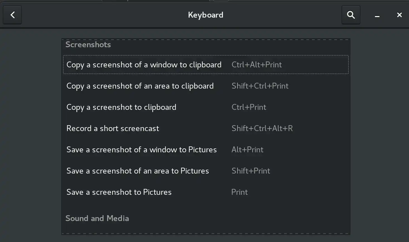Close the Keyboard settings window
Screen dimensions: 409x242
point(399,15)
